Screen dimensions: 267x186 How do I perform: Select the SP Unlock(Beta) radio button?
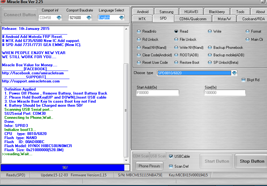[x=210, y=63]
